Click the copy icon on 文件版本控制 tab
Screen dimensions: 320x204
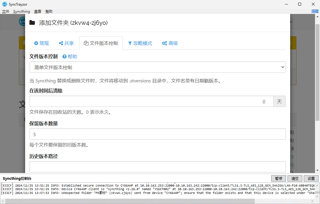coord(86,43)
